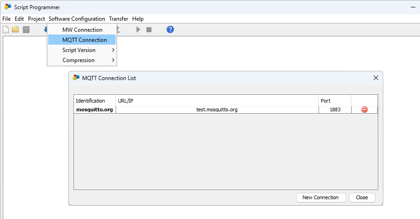Open the File menu
Screen dimensions: 420x219
point(6,19)
